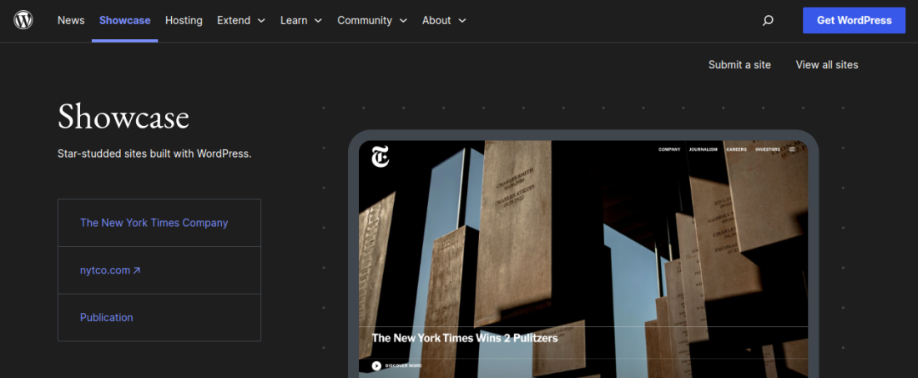
Task: Click the DISCOVER MORE label in preview
Action: 403,365
